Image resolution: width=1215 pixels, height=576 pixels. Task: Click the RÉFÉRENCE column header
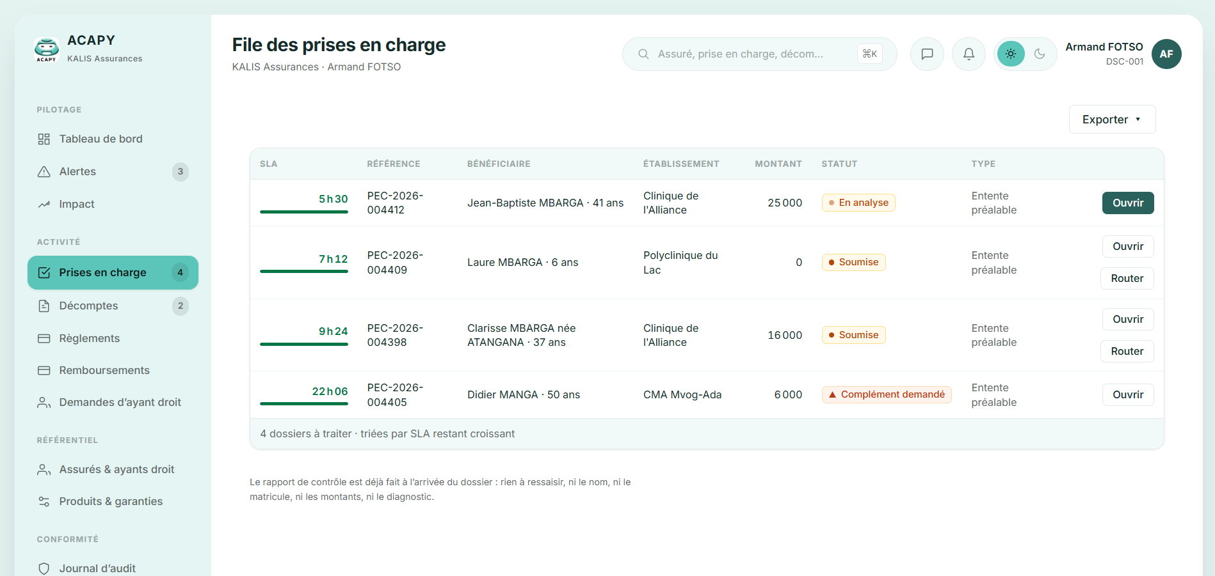[394, 164]
